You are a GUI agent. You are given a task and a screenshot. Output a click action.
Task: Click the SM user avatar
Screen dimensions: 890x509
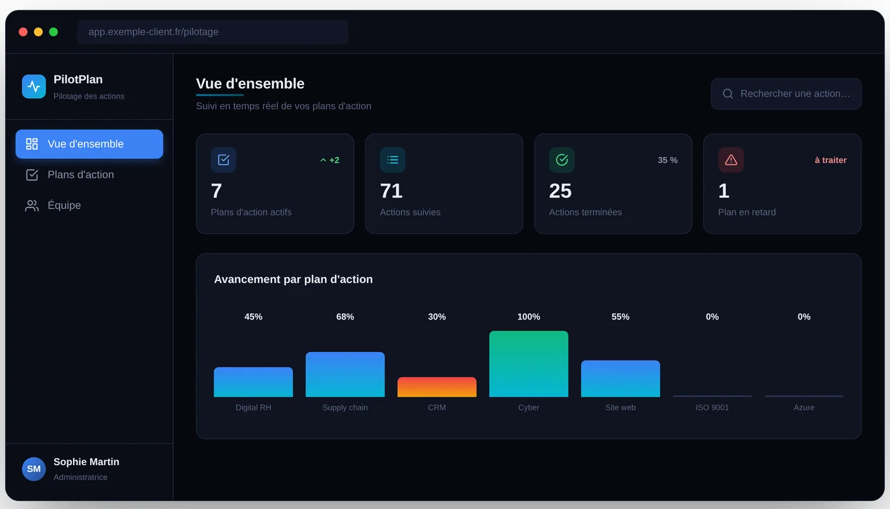(x=34, y=469)
